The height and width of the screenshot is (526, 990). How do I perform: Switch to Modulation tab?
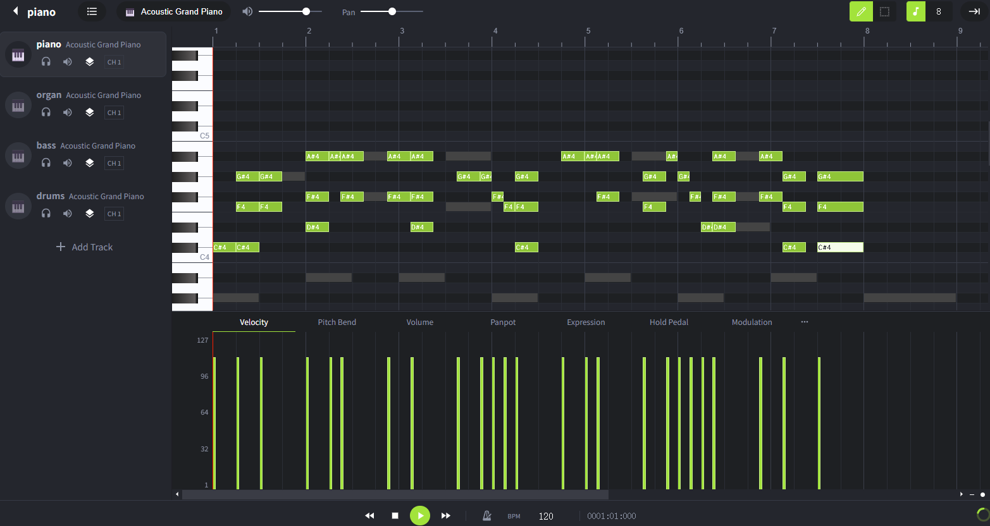(752, 322)
